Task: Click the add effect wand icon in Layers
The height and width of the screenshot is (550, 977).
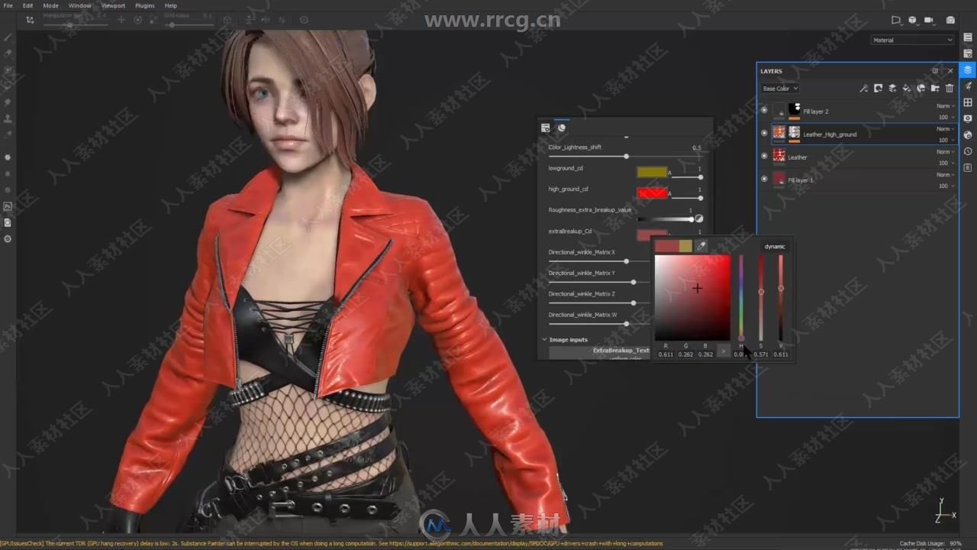Action: (864, 89)
